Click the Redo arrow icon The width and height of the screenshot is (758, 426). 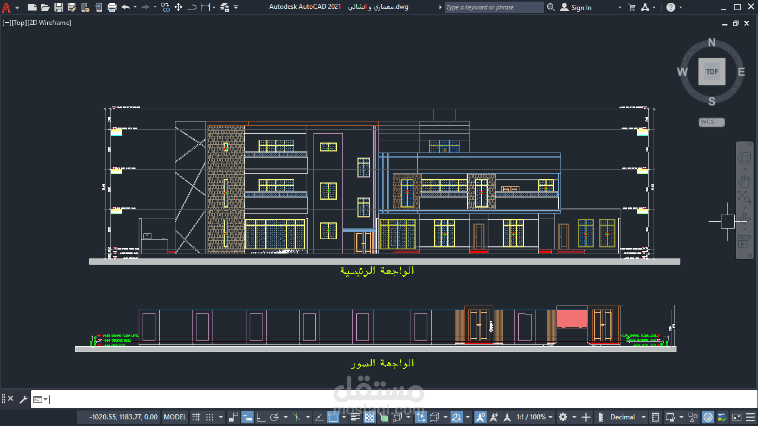tap(145, 8)
